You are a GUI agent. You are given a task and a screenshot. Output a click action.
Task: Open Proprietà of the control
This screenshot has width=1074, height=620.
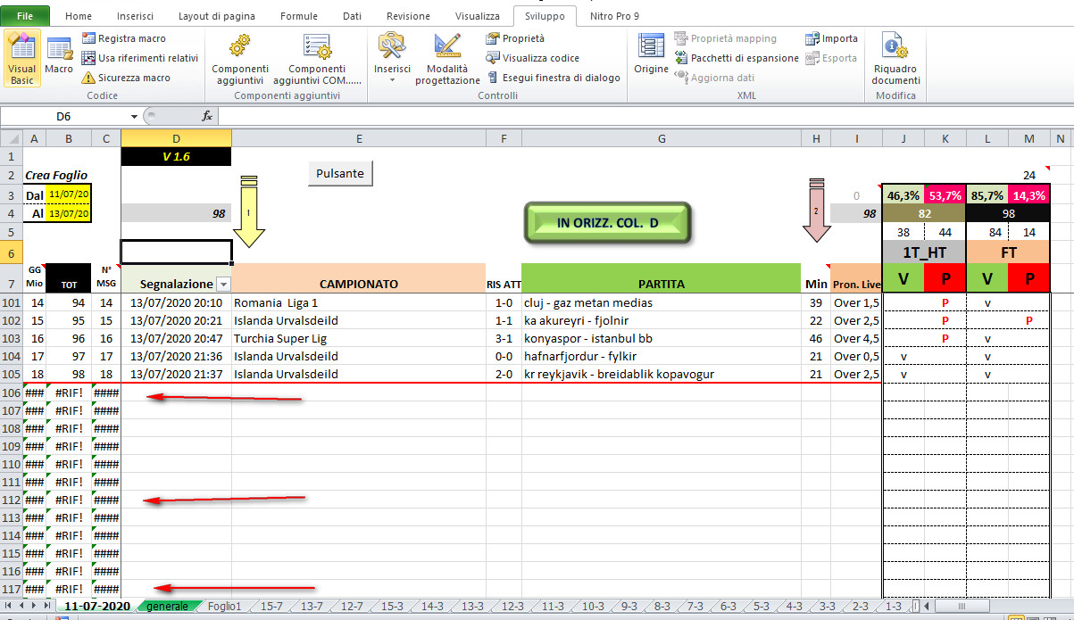tap(515, 38)
